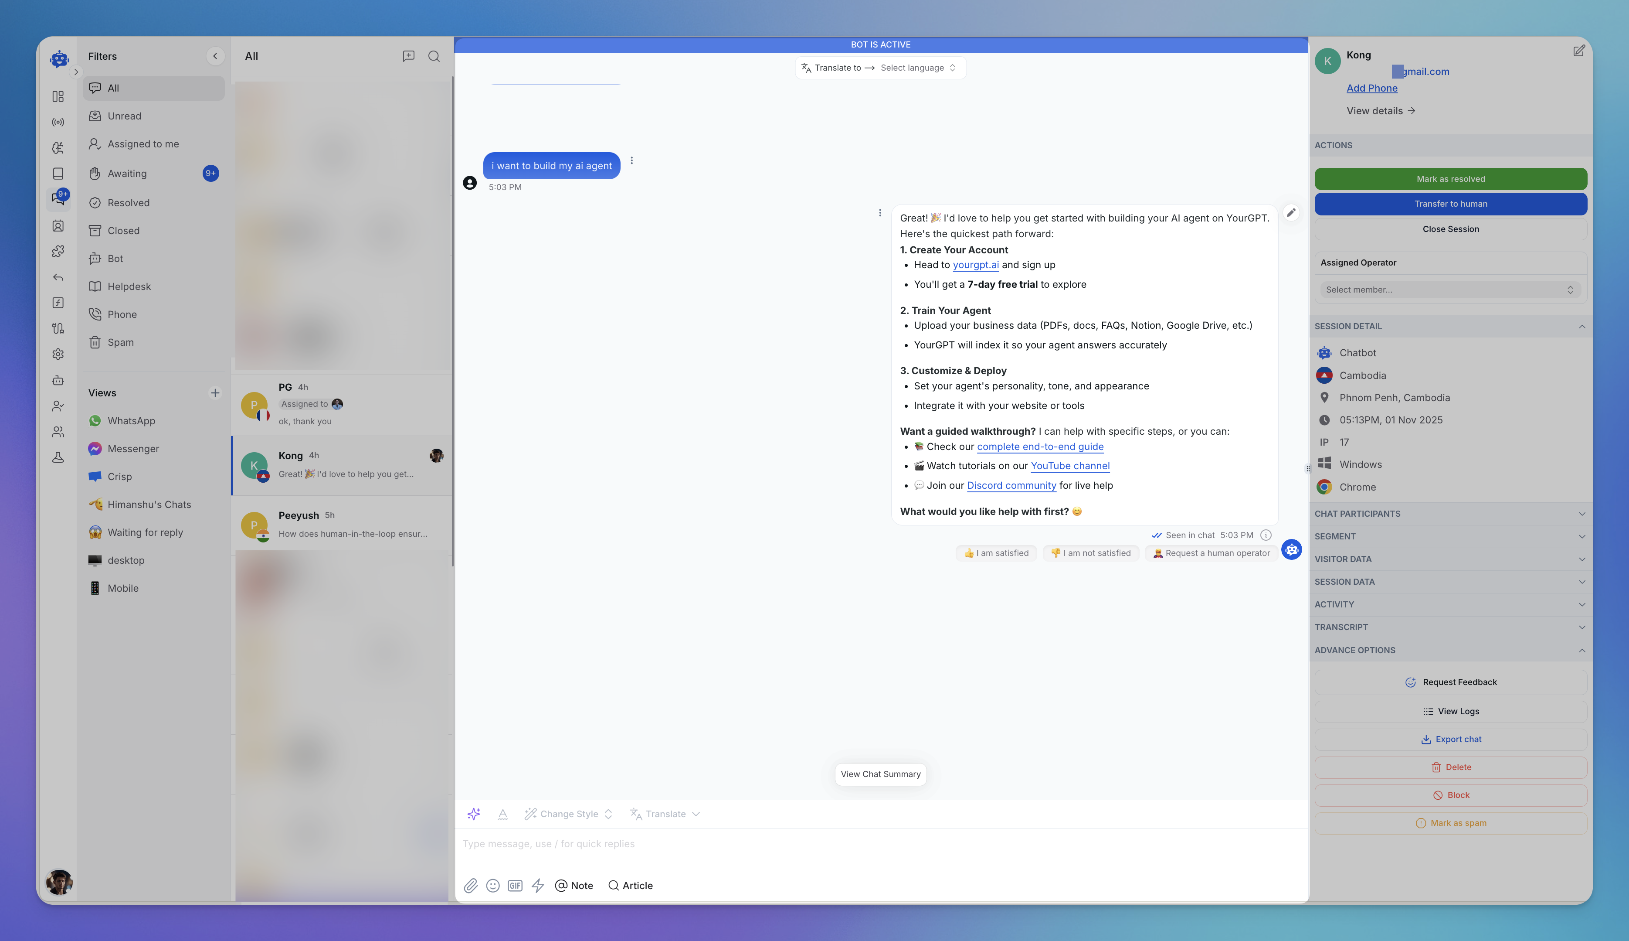1629x941 pixels.
Task: Insert a GIF from the composer toolbar
Action: (x=515, y=886)
